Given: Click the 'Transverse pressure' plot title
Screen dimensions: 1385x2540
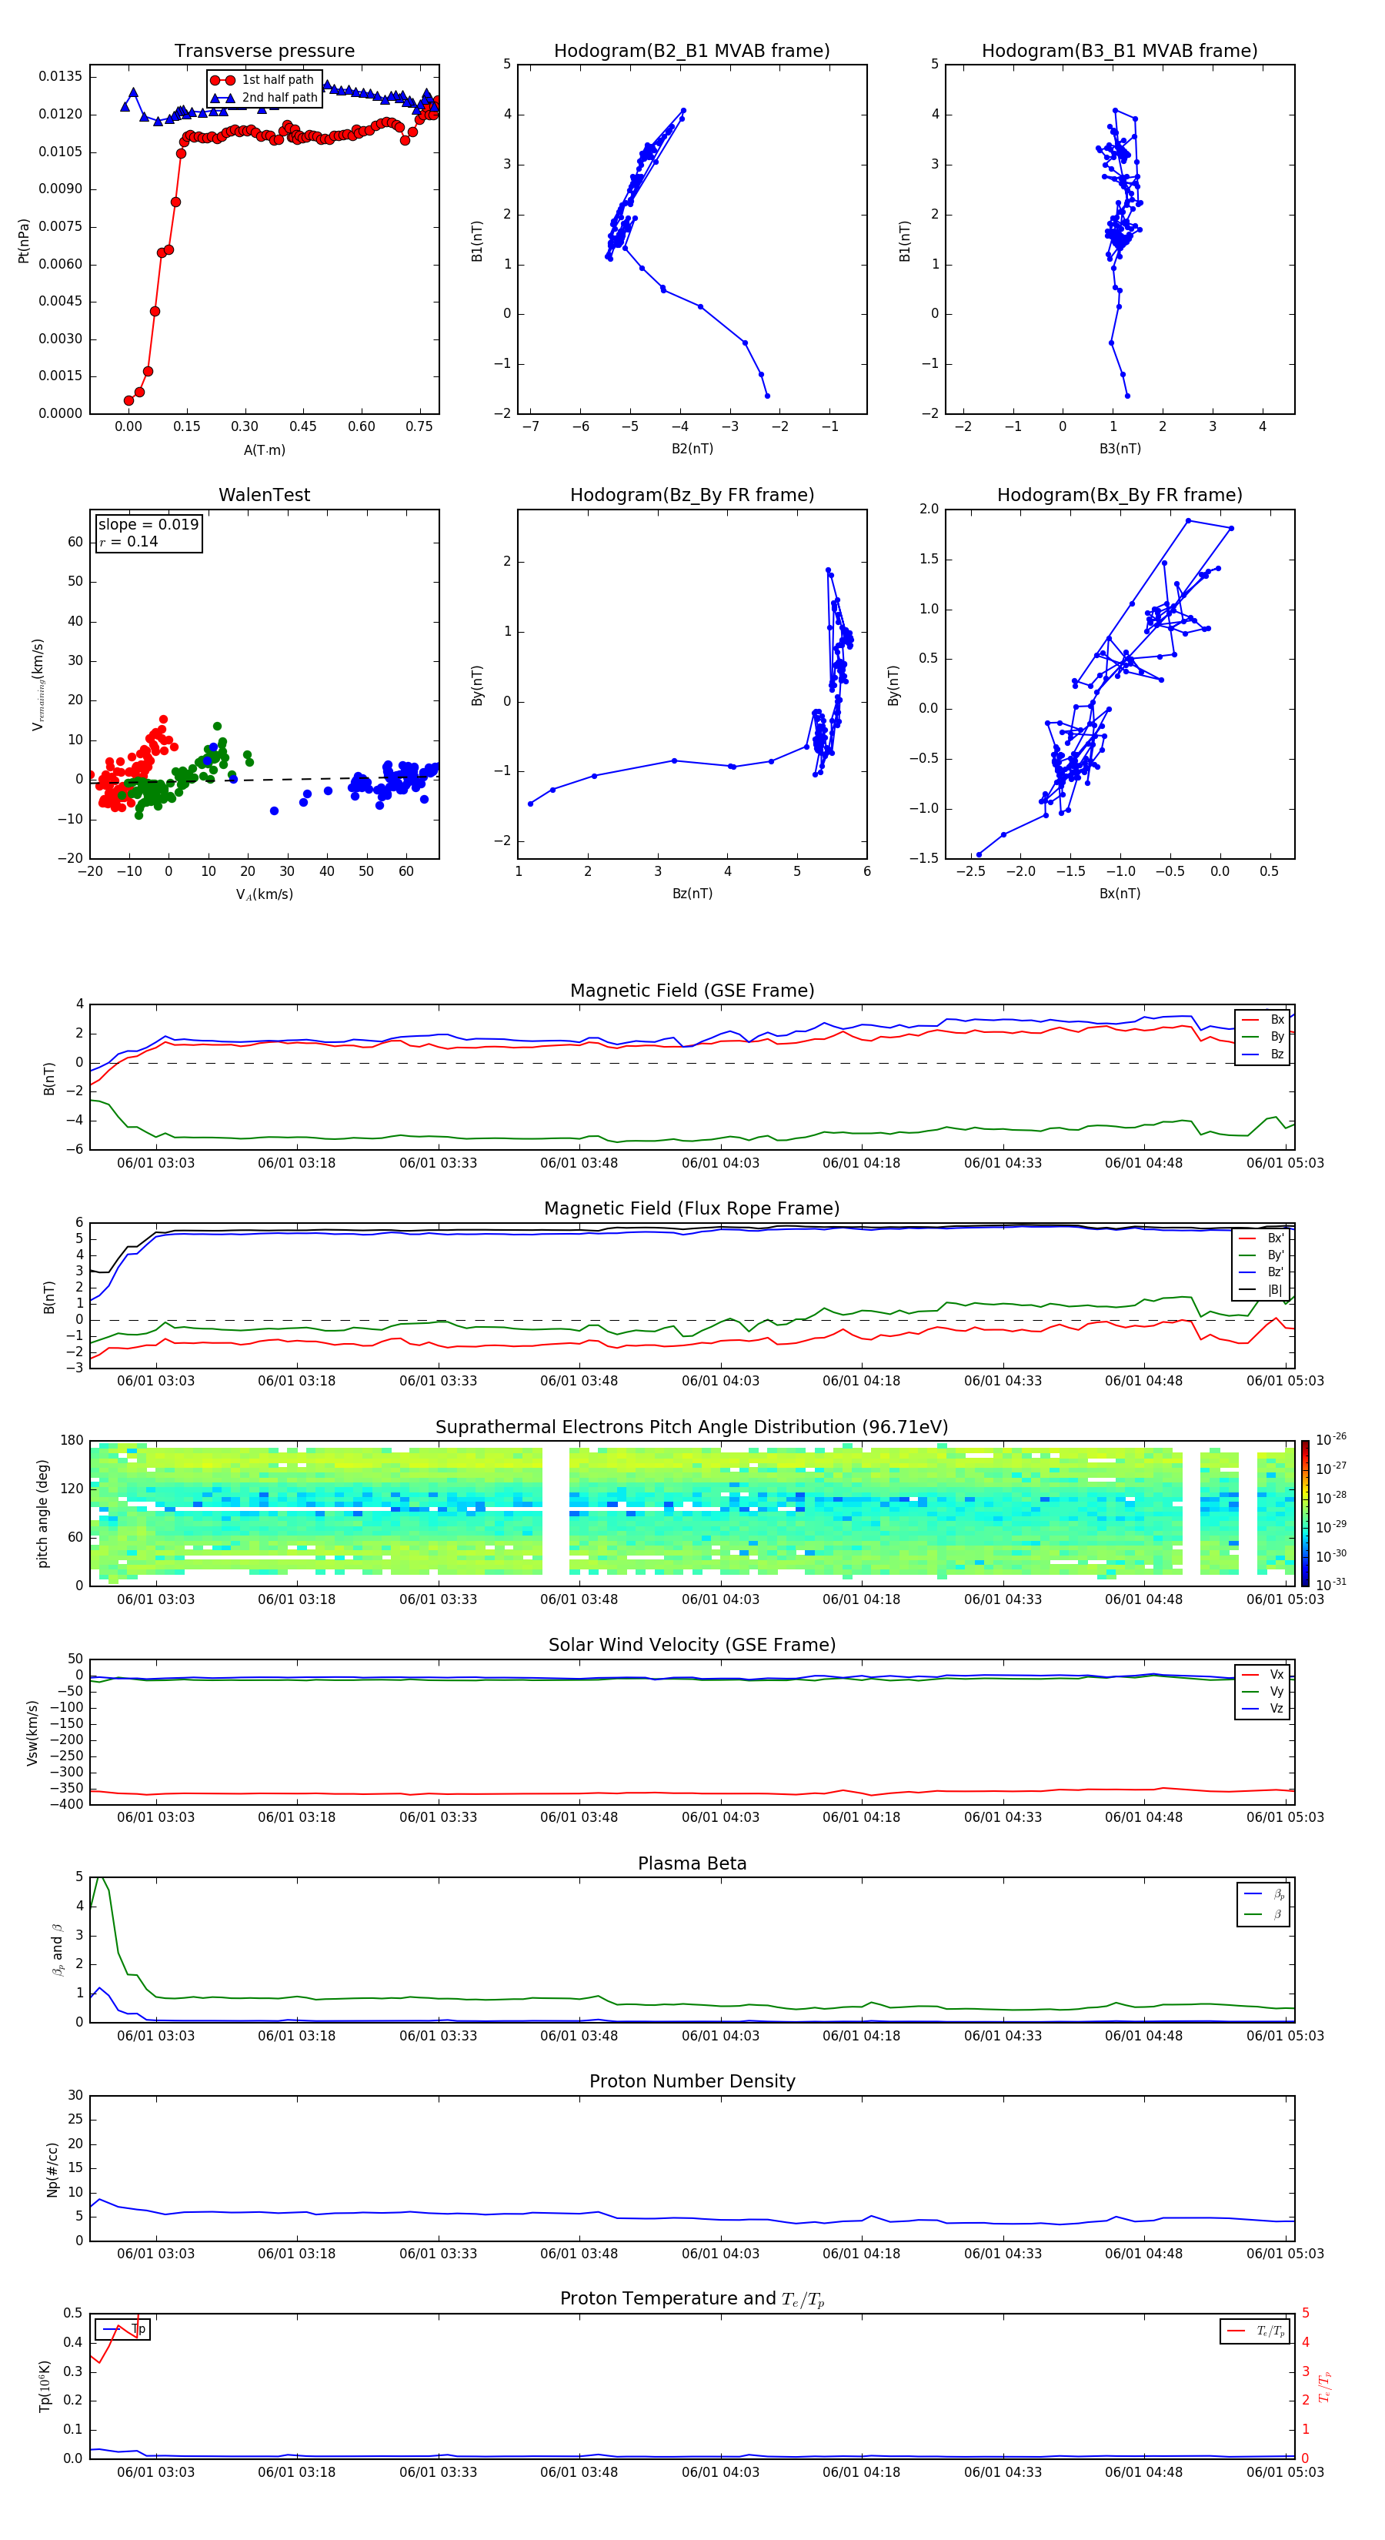Looking at the screenshot, I should coord(264,52).
